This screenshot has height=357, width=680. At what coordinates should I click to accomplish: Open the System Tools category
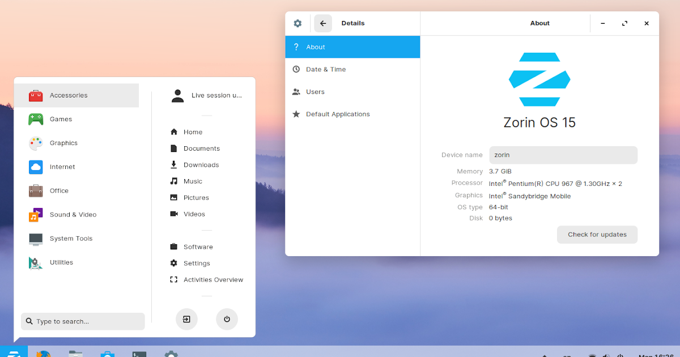coord(76,238)
